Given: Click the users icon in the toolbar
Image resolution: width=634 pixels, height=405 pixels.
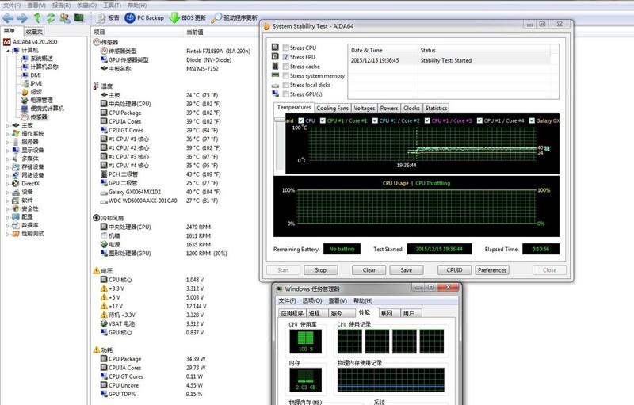Looking at the screenshot, I should coord(65,17).
